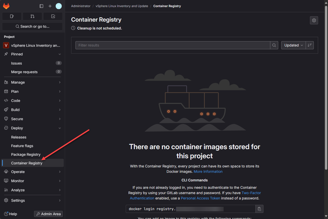
Task: Click the Build rocket icon
Action: click(6, 110)
